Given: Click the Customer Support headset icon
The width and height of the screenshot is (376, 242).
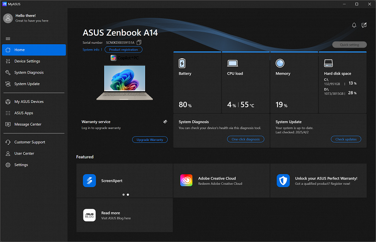Looking at the screenshot, I should coord(8,142).
